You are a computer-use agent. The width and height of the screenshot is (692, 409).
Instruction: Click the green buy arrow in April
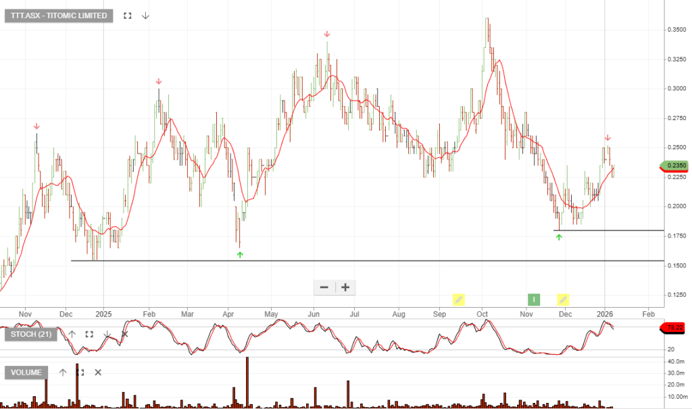pyautogui.click(x=240, y=254)
